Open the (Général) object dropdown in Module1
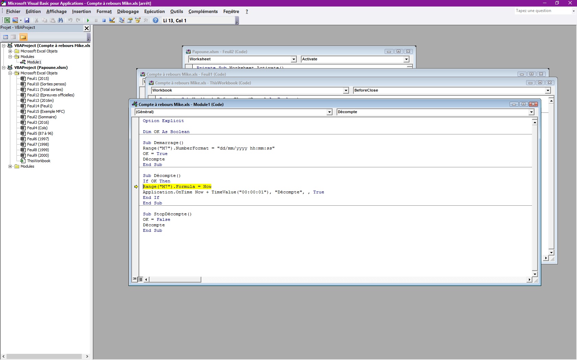 [329, 112]
